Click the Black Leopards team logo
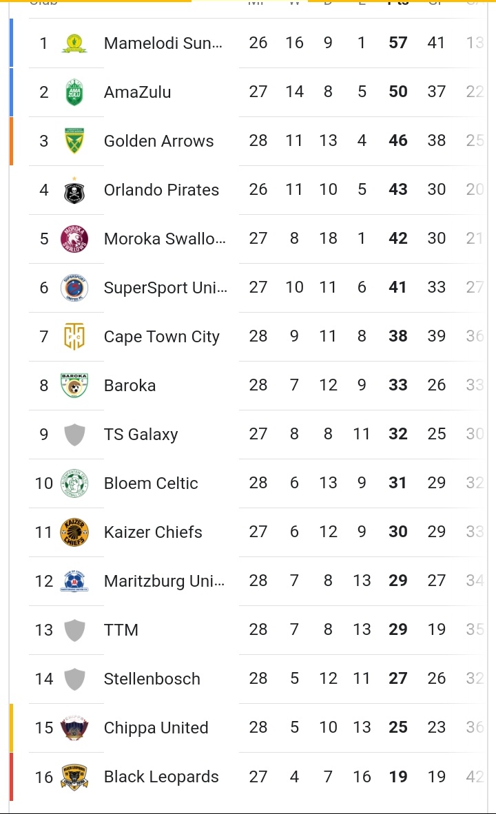496x814 pixels. pos(74,777)
